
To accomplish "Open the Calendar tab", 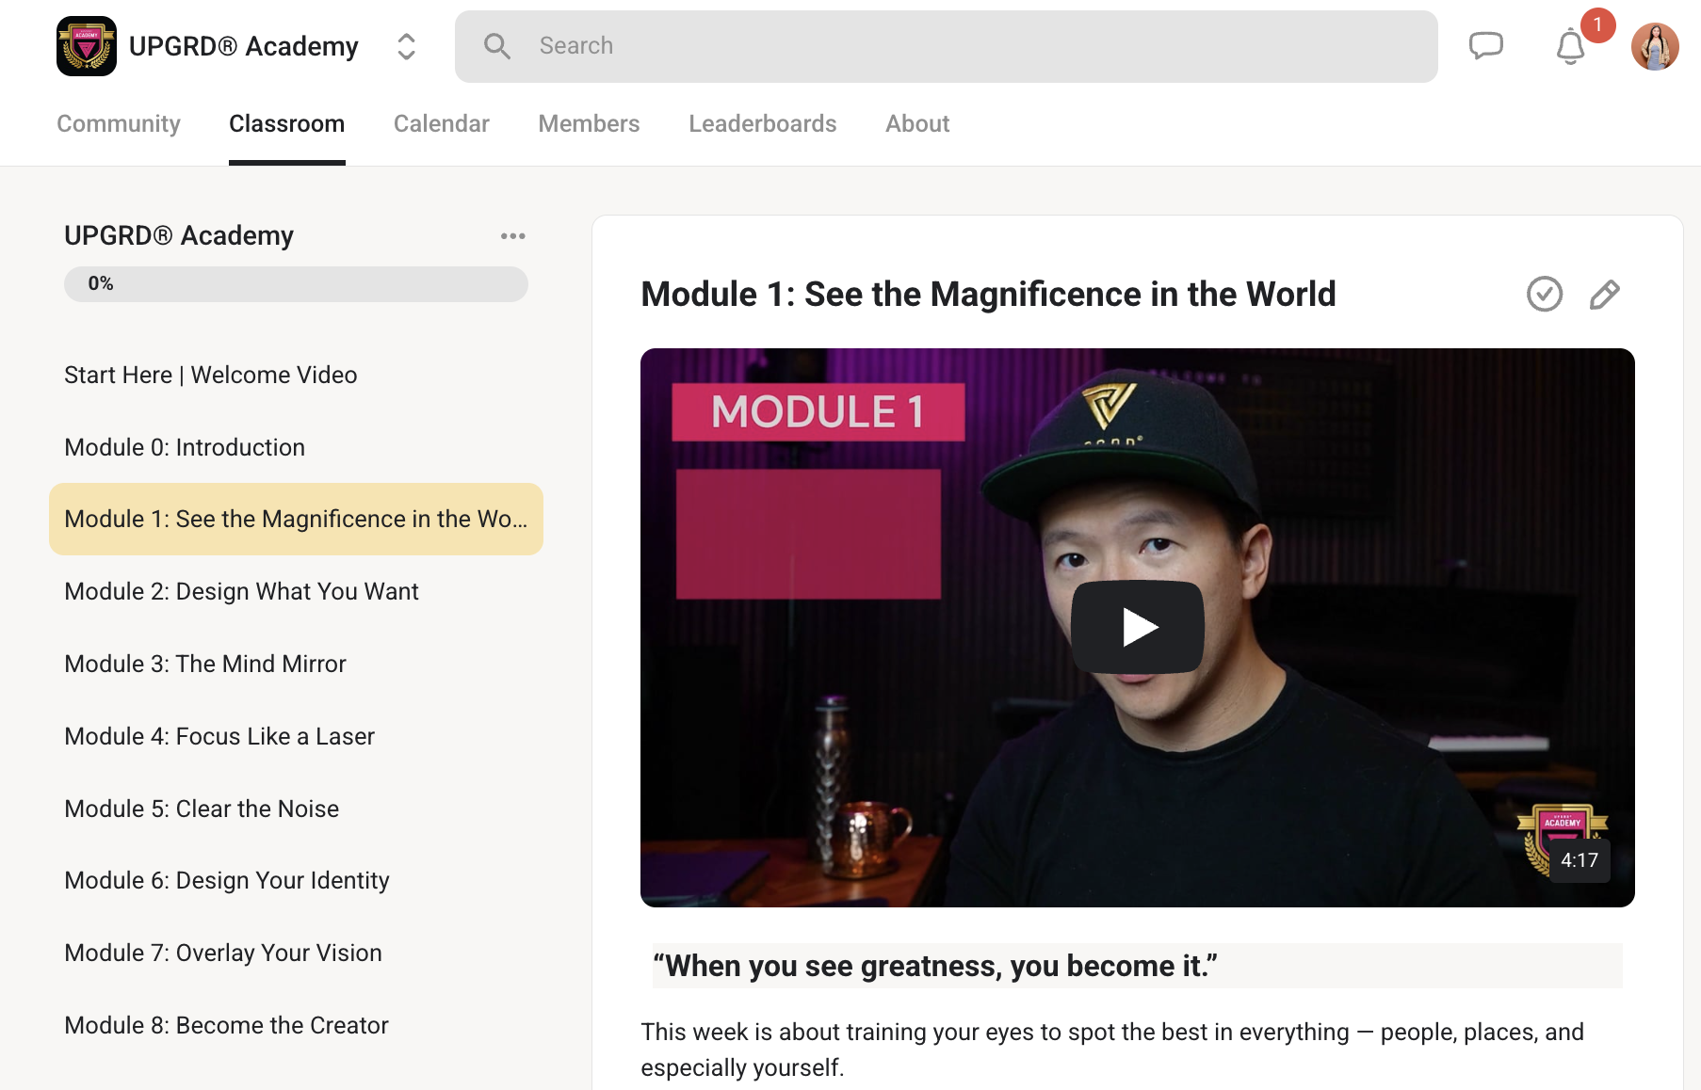I will point(441,123).
